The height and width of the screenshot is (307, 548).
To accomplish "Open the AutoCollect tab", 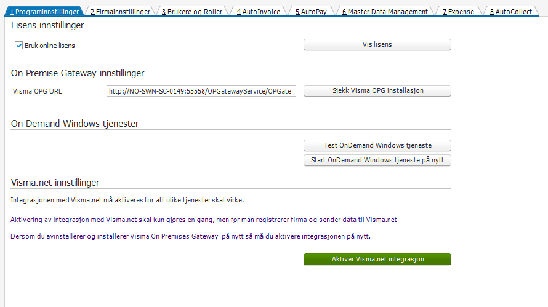I will click(511, 12).
